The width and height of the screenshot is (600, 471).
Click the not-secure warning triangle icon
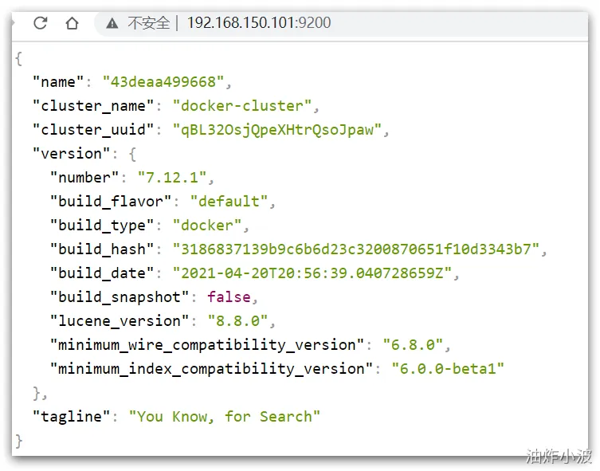click(x=112, y=23)
